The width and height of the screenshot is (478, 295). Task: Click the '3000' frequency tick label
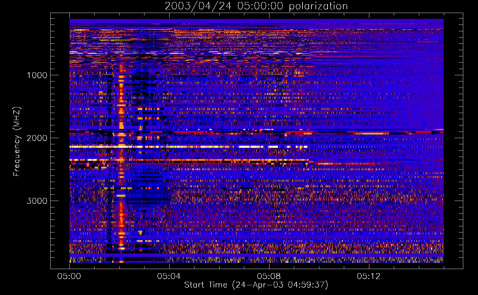coord(37,201)
